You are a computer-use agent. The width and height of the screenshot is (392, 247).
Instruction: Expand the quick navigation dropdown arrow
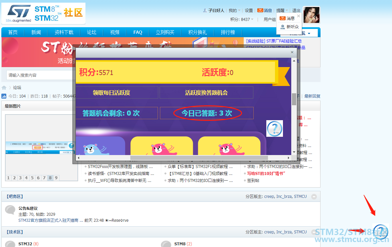309,34
